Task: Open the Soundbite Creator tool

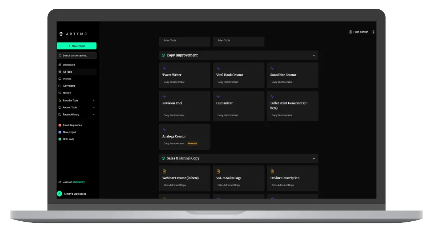Action: click(293, 75)
